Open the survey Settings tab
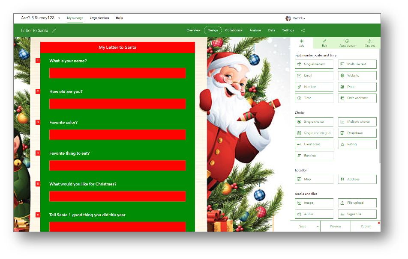The height and width of the screenshot is (259, 408). (x=288, y=30)
